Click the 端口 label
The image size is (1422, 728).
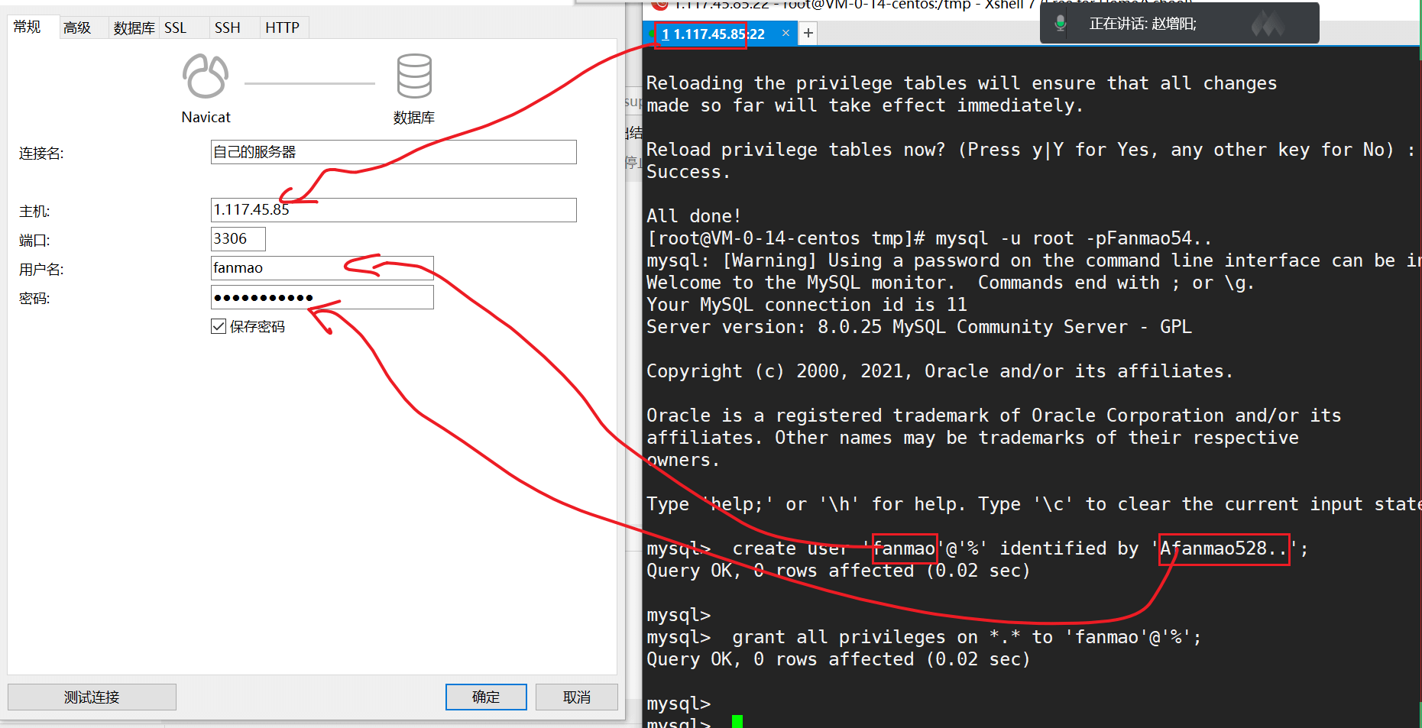pos(34,241)
